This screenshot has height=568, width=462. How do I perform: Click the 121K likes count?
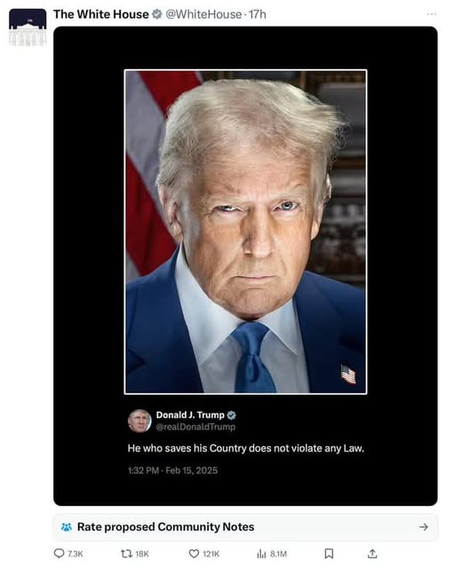click(x=211, y=554)
